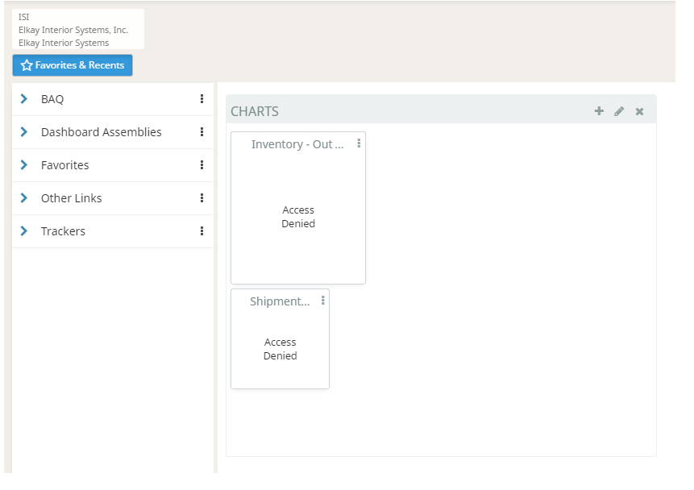The width and height of the screenshot is (694, 490).
Task: Expand the Dashboard Assemblies chevron
Action: pyautogui.click(x=24, y=132)
